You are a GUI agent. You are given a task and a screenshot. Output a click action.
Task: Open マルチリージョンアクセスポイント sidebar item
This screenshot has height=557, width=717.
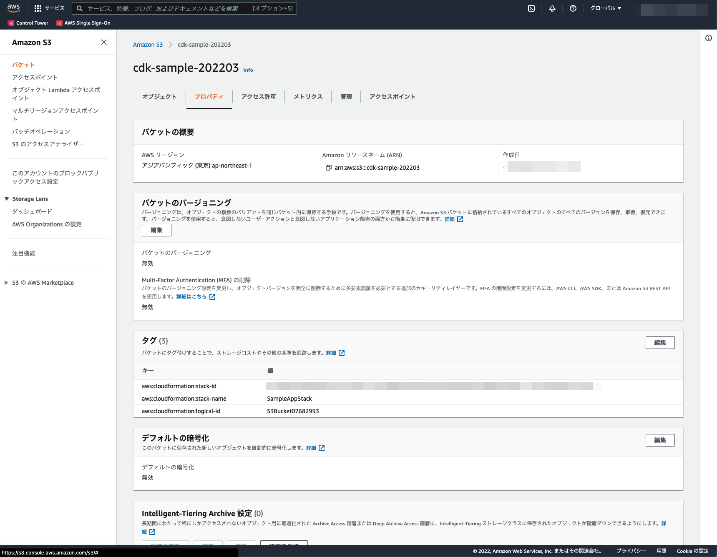55,115
